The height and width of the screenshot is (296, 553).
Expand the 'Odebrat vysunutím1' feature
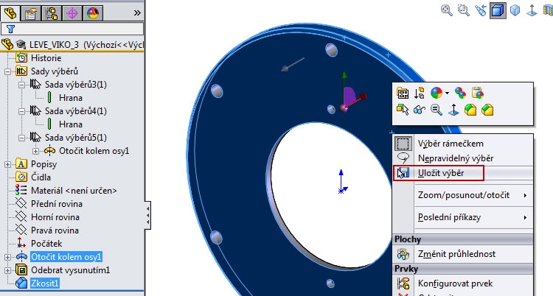point(8,270)
